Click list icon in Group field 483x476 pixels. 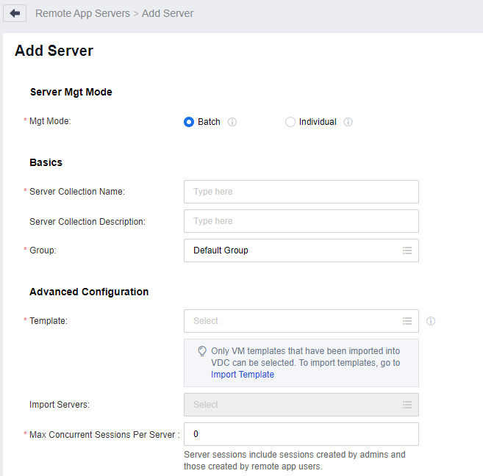click(407, 250)
